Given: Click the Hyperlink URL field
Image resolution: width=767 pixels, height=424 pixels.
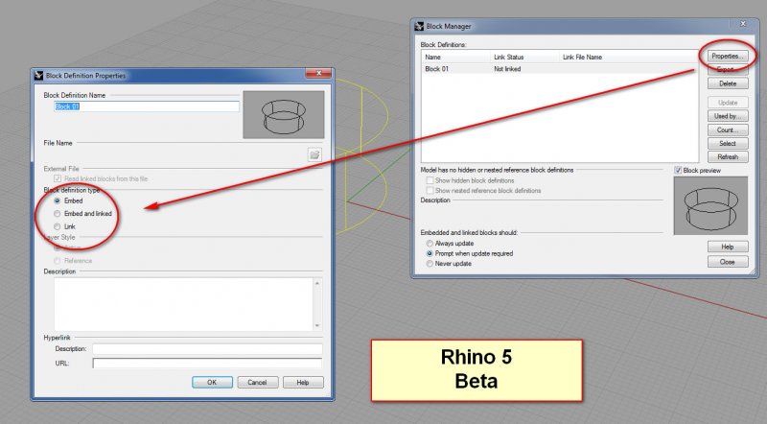Looking at the screenshot, I should [x=207, y=364].
